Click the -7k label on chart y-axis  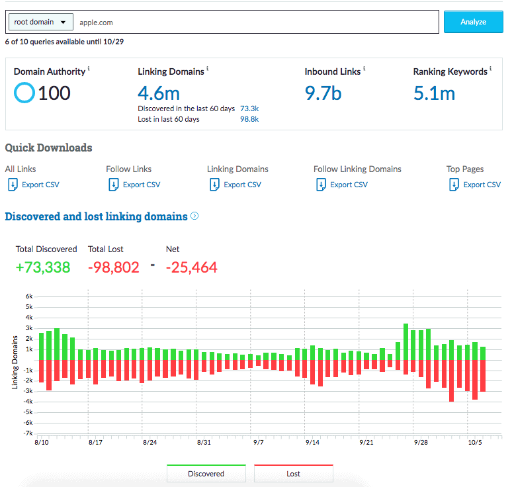[x=28, y=433]
